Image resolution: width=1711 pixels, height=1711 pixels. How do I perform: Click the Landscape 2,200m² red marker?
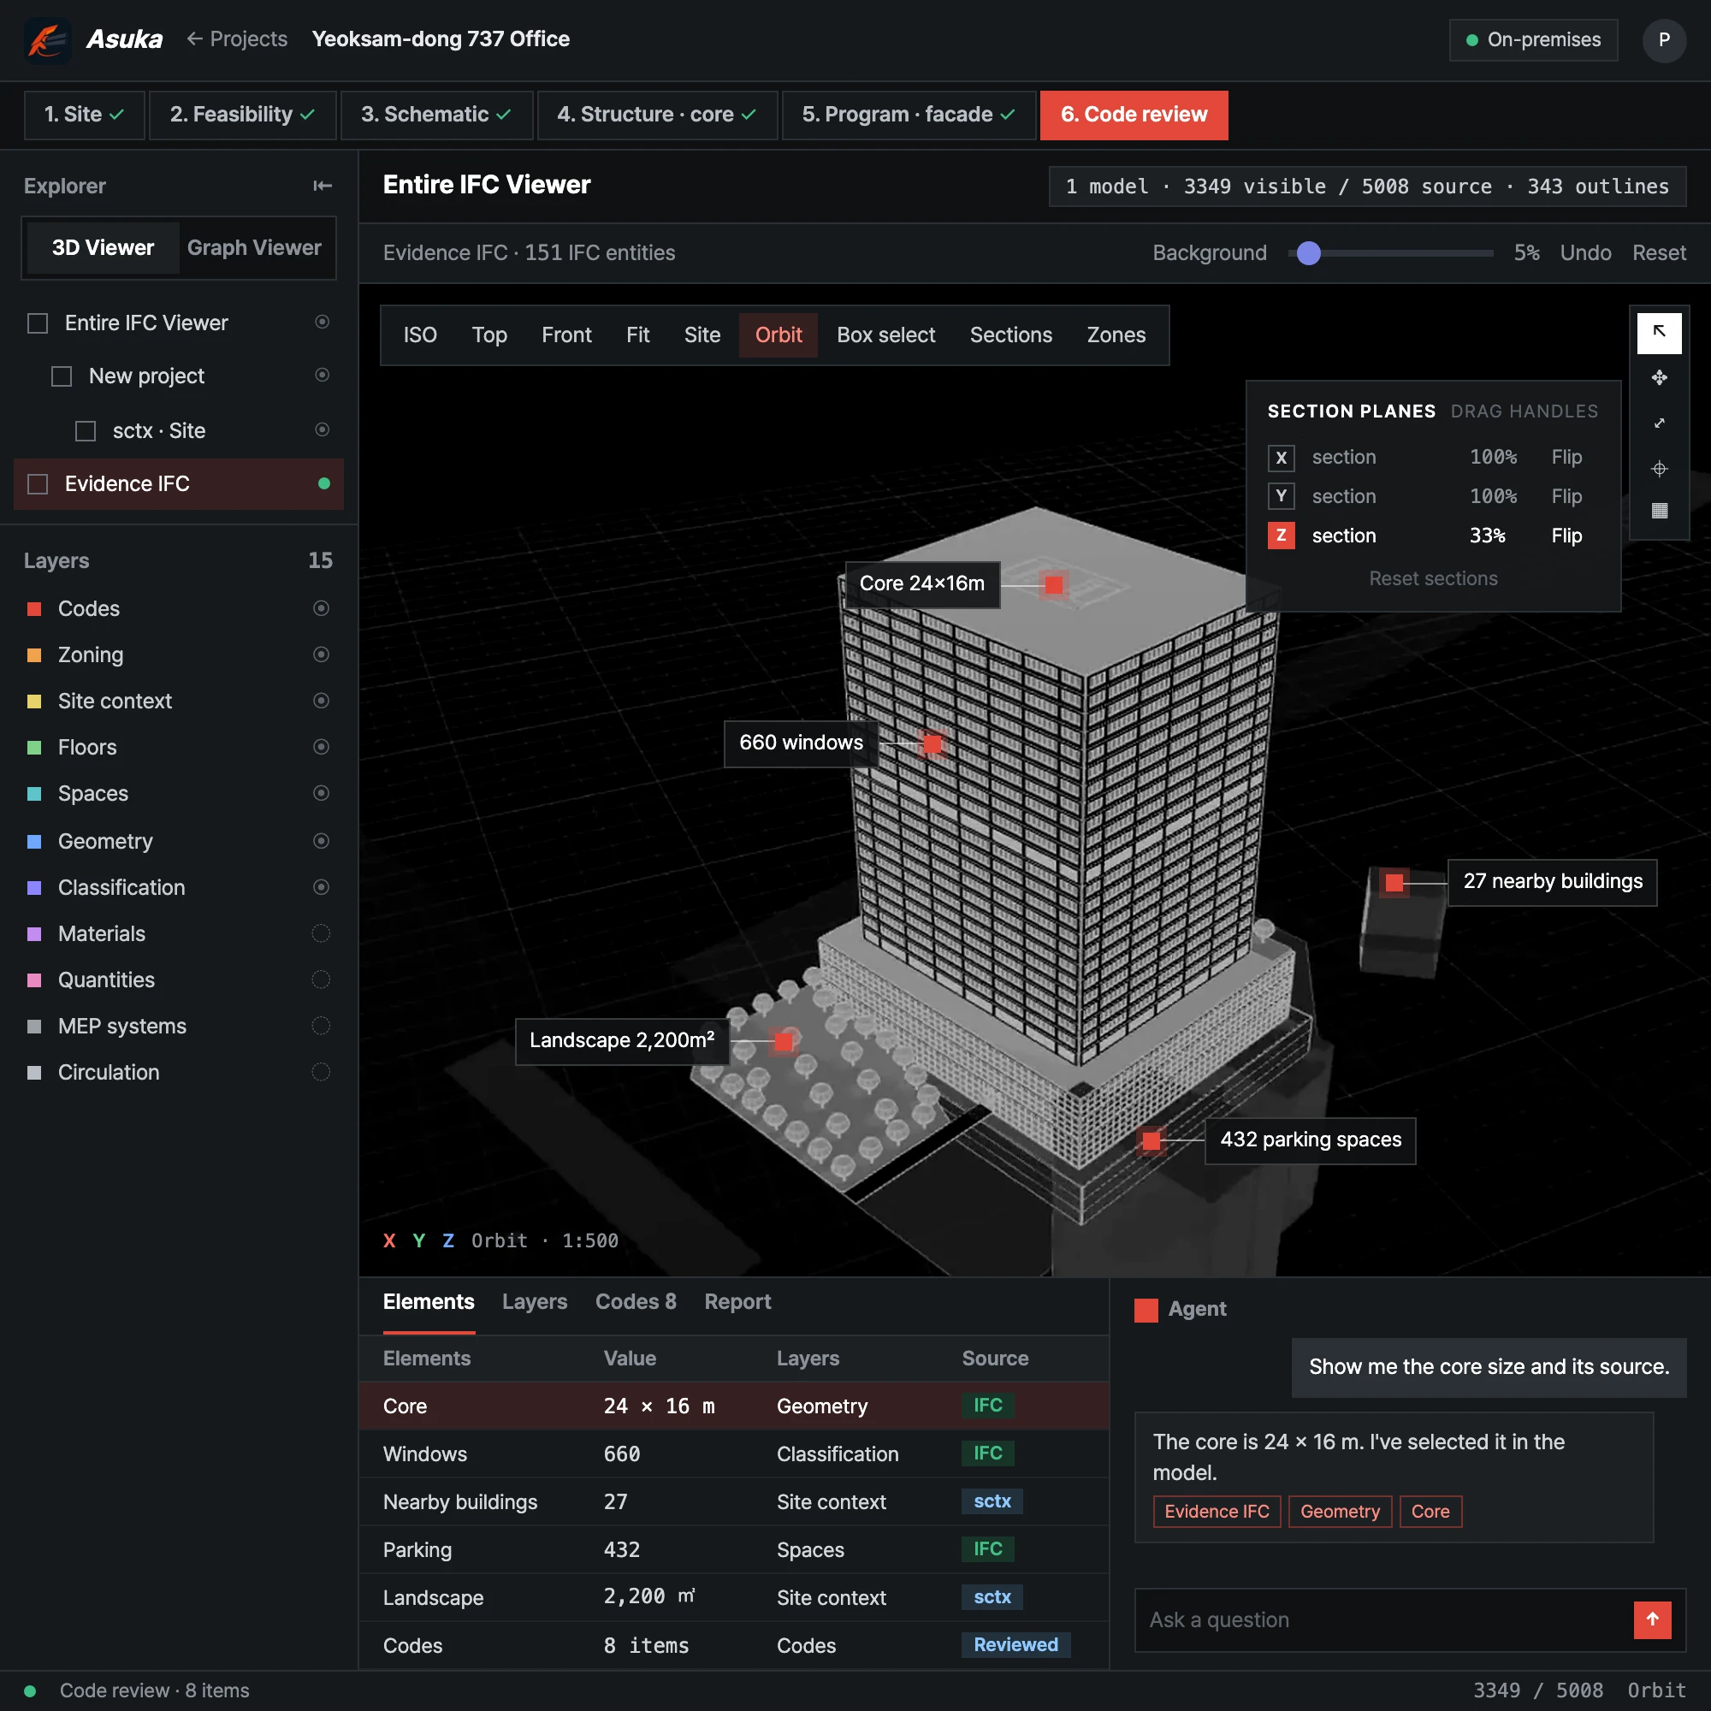784,1041
